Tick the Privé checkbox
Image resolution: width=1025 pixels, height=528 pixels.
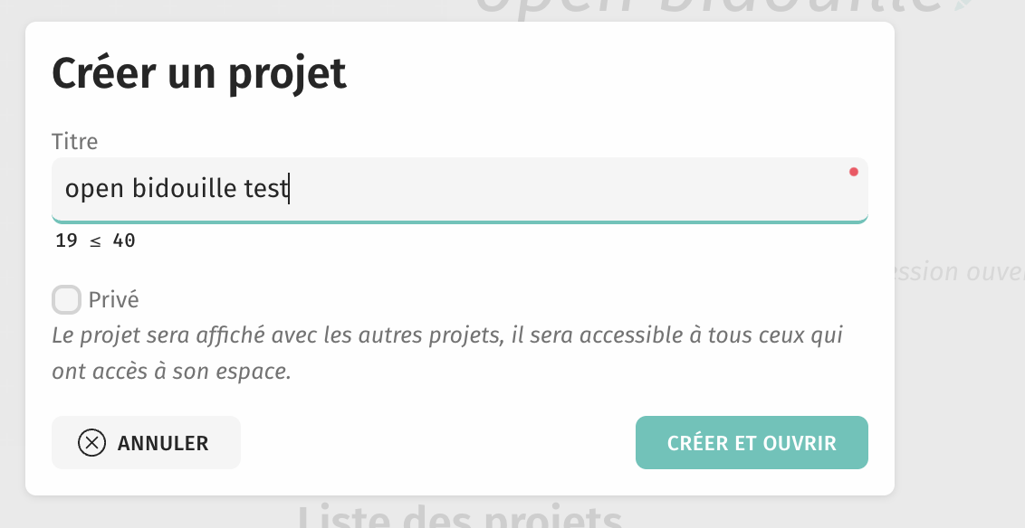[x=67, y=299]
